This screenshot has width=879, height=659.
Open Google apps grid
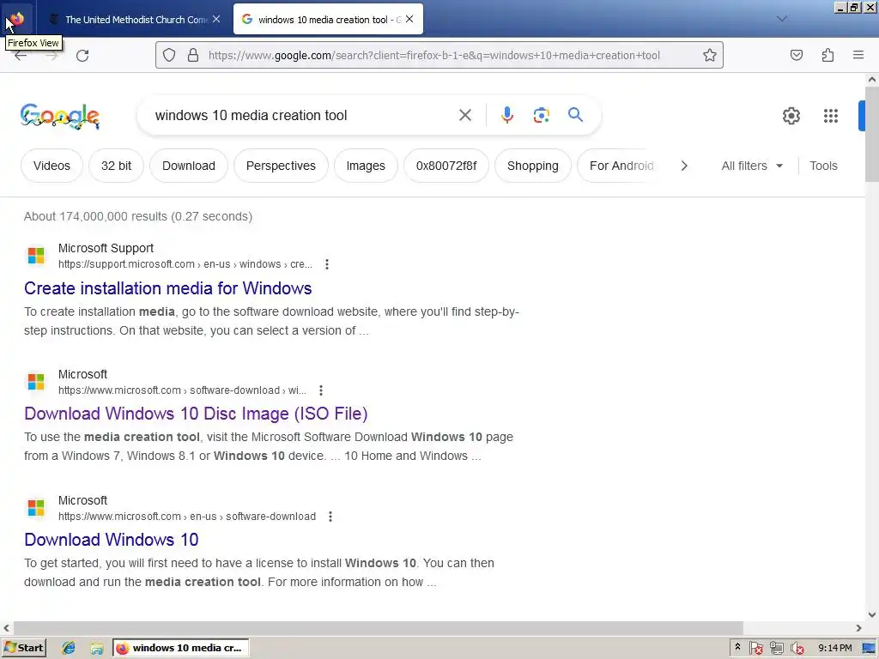point(831,116)
